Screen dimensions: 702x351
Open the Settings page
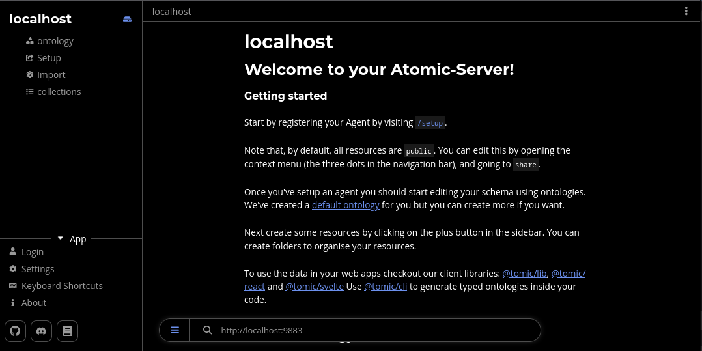point(38,269)
